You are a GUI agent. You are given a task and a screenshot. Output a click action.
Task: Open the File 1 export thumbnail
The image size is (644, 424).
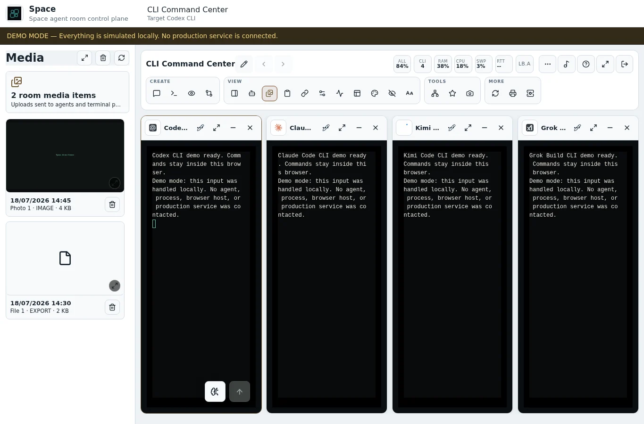pyautogui.click(x=65, y=258)
